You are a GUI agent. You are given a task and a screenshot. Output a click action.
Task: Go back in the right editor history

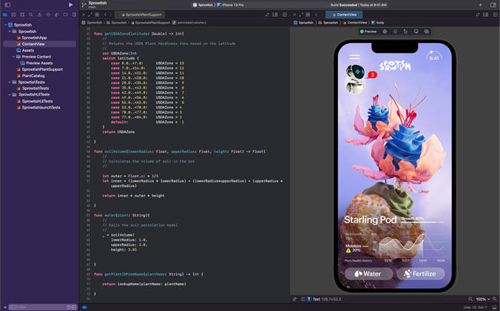pyautogui.click(x=316, y=15)
